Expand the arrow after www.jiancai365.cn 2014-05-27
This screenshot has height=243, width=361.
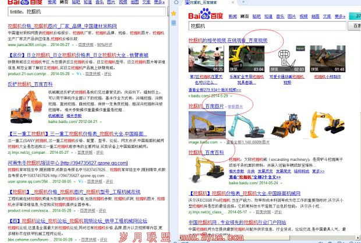[73, 45]
